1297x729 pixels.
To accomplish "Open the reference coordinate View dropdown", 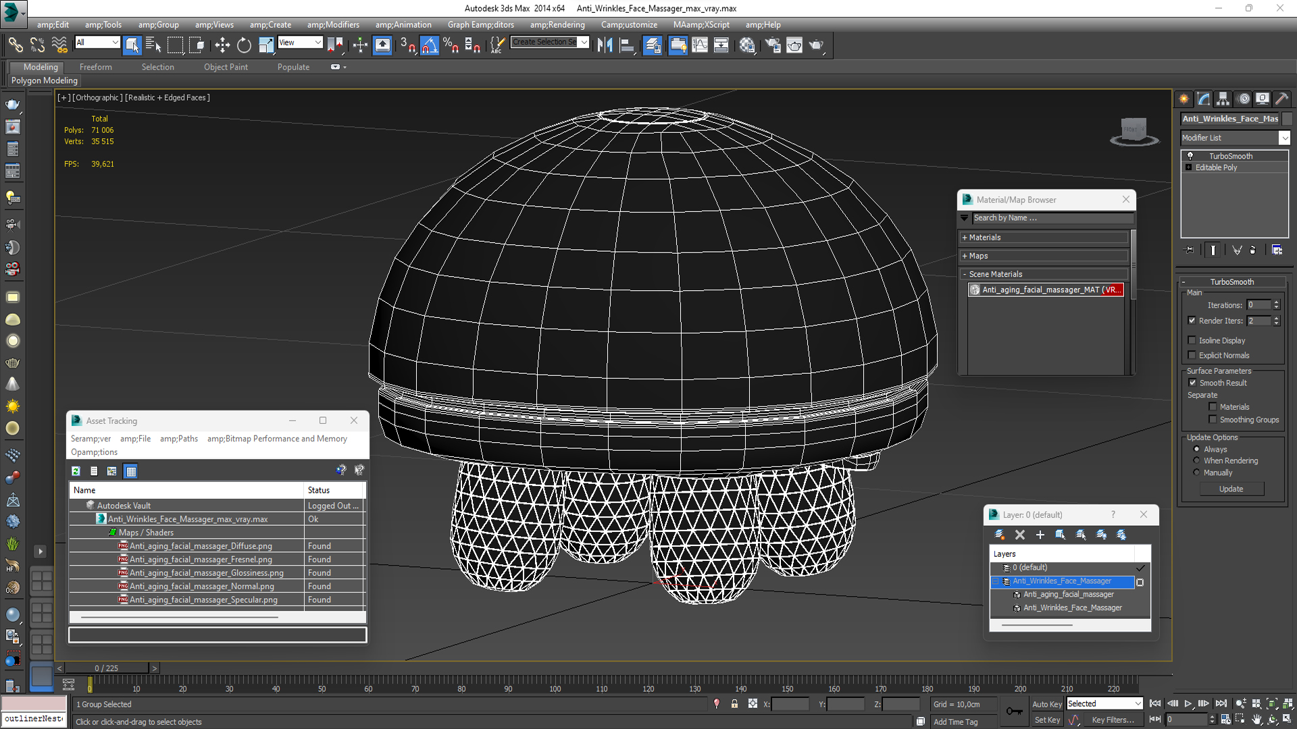I will pos(300,43).
